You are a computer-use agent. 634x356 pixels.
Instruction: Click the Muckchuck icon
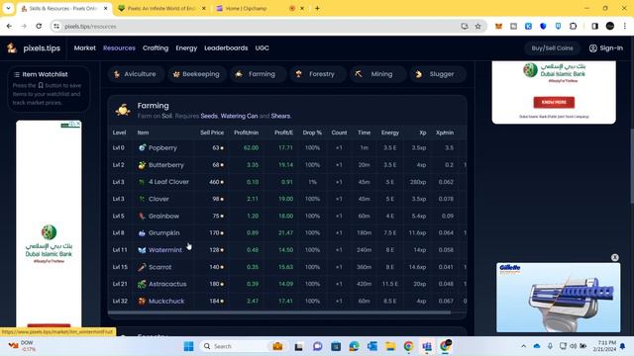pyautogui.click(x=142, y=301)
